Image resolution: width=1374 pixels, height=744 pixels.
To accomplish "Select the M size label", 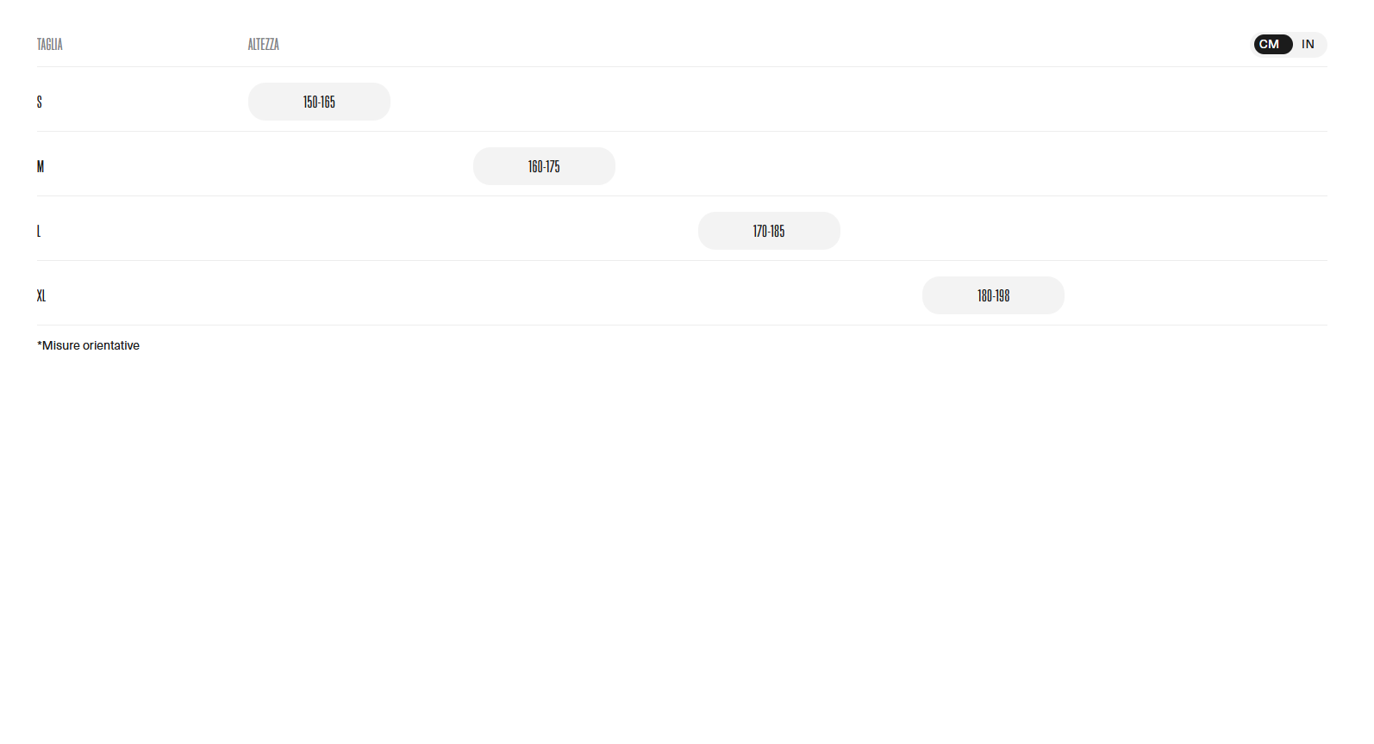I will [x=41, y=167].
